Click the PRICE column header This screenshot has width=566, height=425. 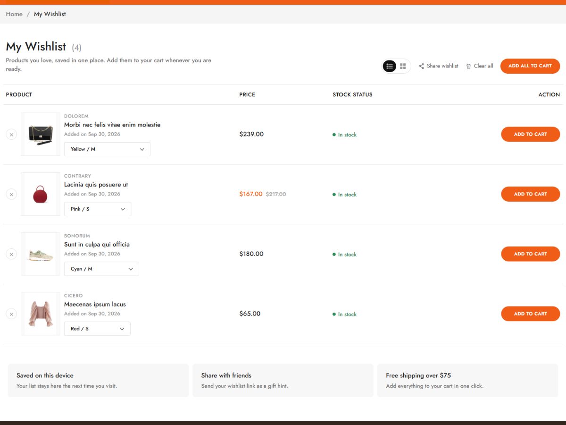pyautogui.click(x=247, y=95)
